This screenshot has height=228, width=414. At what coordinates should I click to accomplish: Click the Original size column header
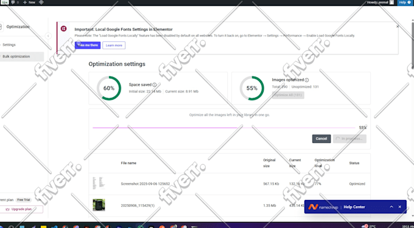pyautogui.click(x=269, y=163)
